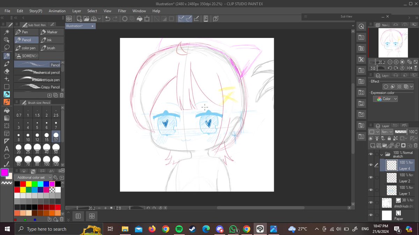419x235 pixels.
Task: Create a new raster layer
Action: click(x=373, y=145)
